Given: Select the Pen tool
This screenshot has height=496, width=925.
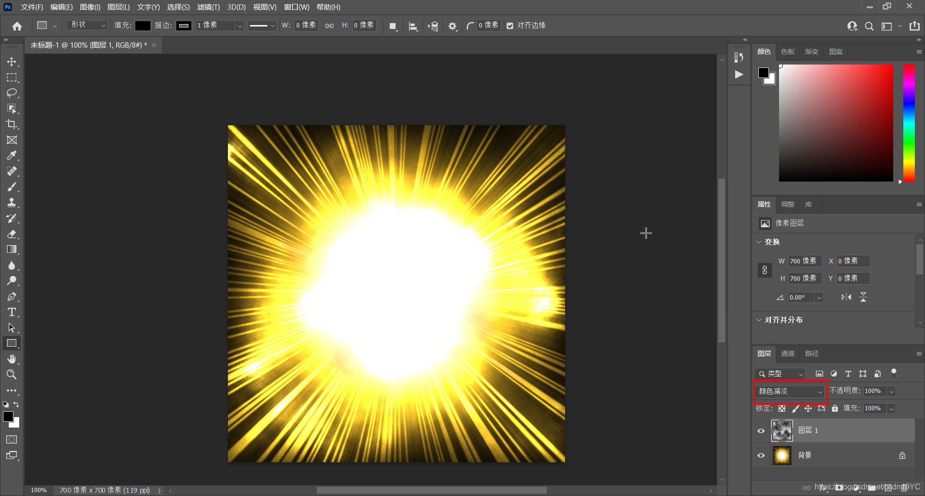Looking at the screenshot, I should tap(12, 297).
